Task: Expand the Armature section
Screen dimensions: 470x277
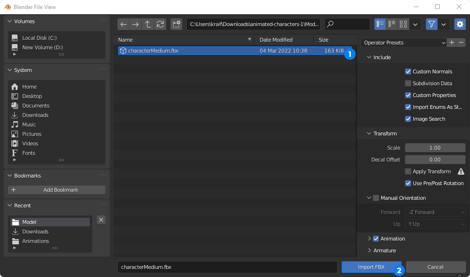Action: pos(369,250)
